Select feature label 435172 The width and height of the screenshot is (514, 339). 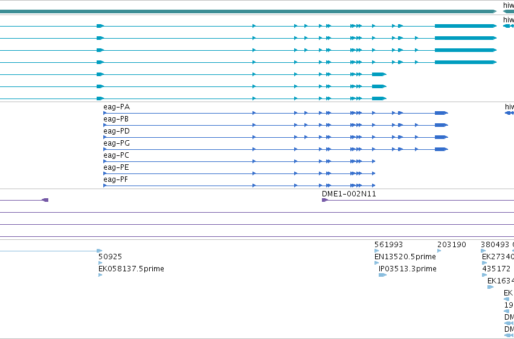(496, 269)
